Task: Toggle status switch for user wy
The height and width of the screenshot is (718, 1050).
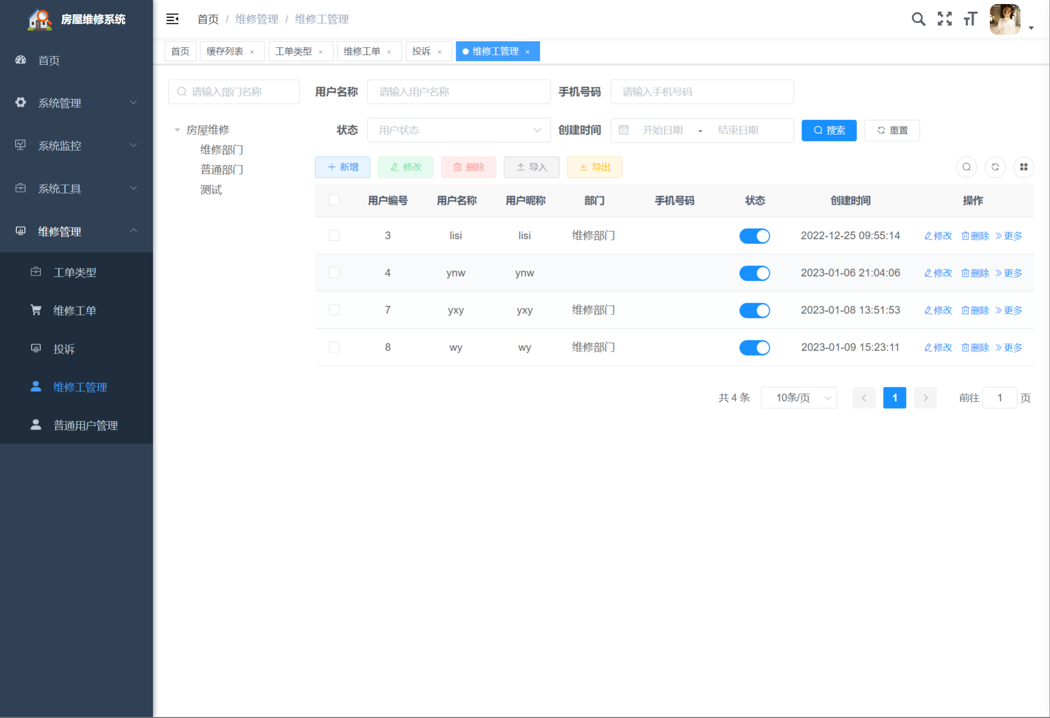Action: click(x=754, y=348)
